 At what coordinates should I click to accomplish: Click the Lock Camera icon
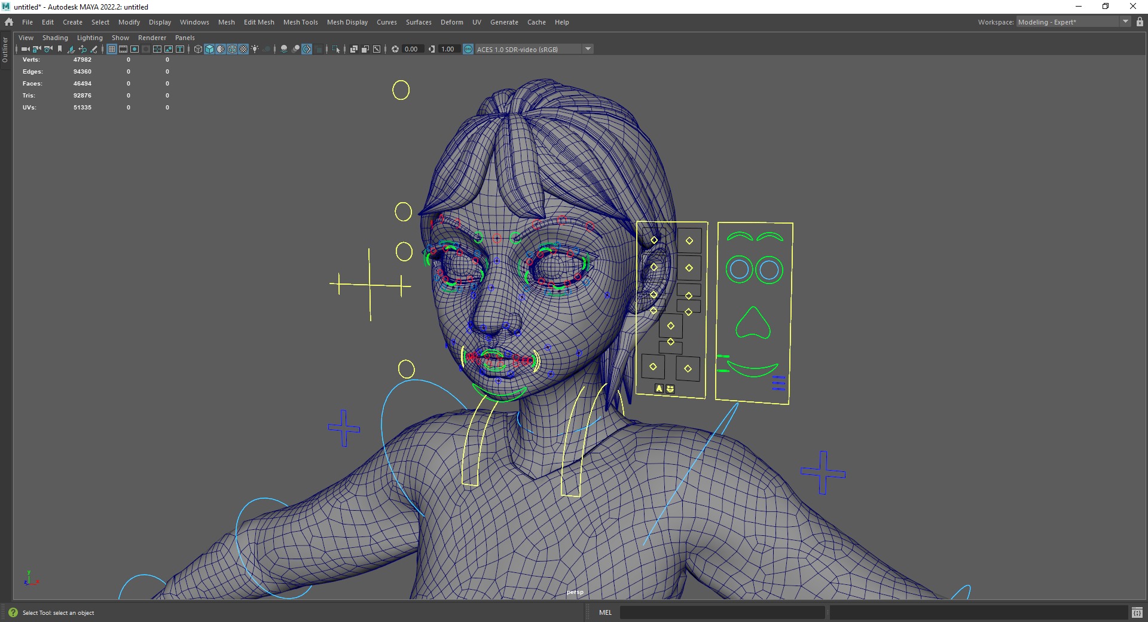(x=36, y=49)
